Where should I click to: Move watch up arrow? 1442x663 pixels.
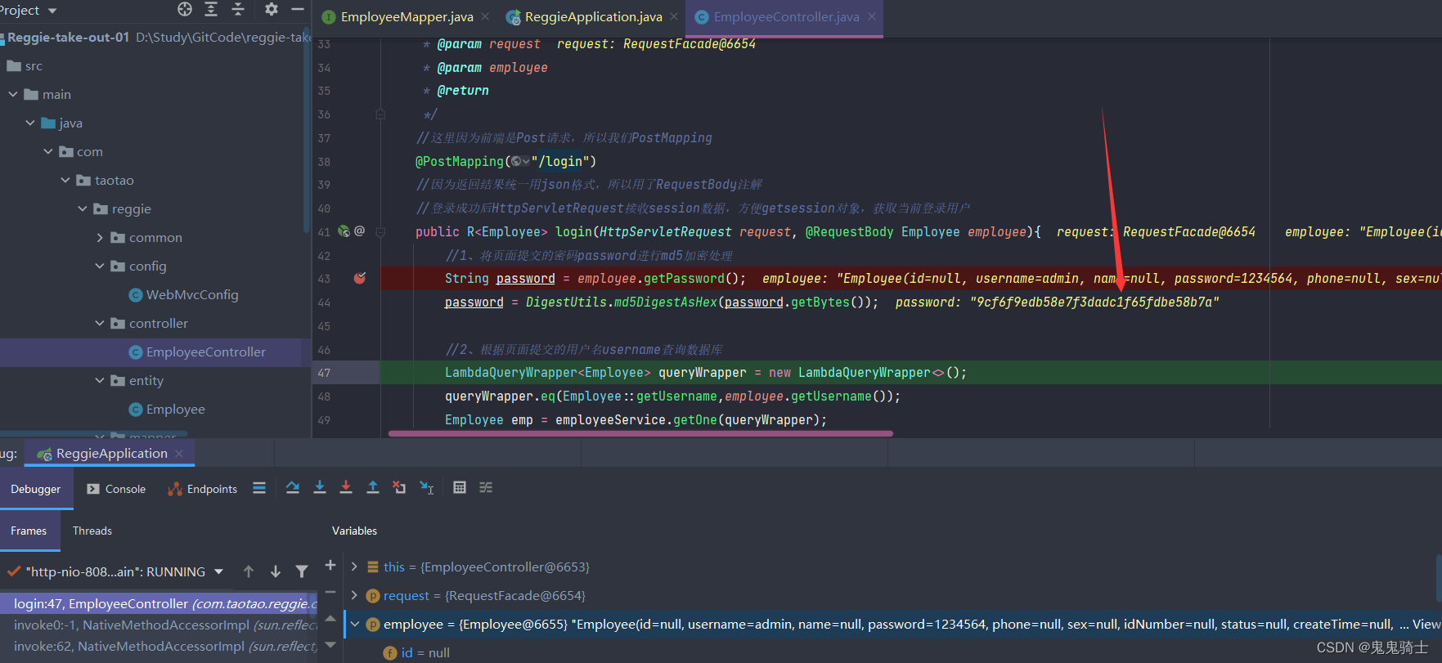pyautogui.click(x=330, y=619)
